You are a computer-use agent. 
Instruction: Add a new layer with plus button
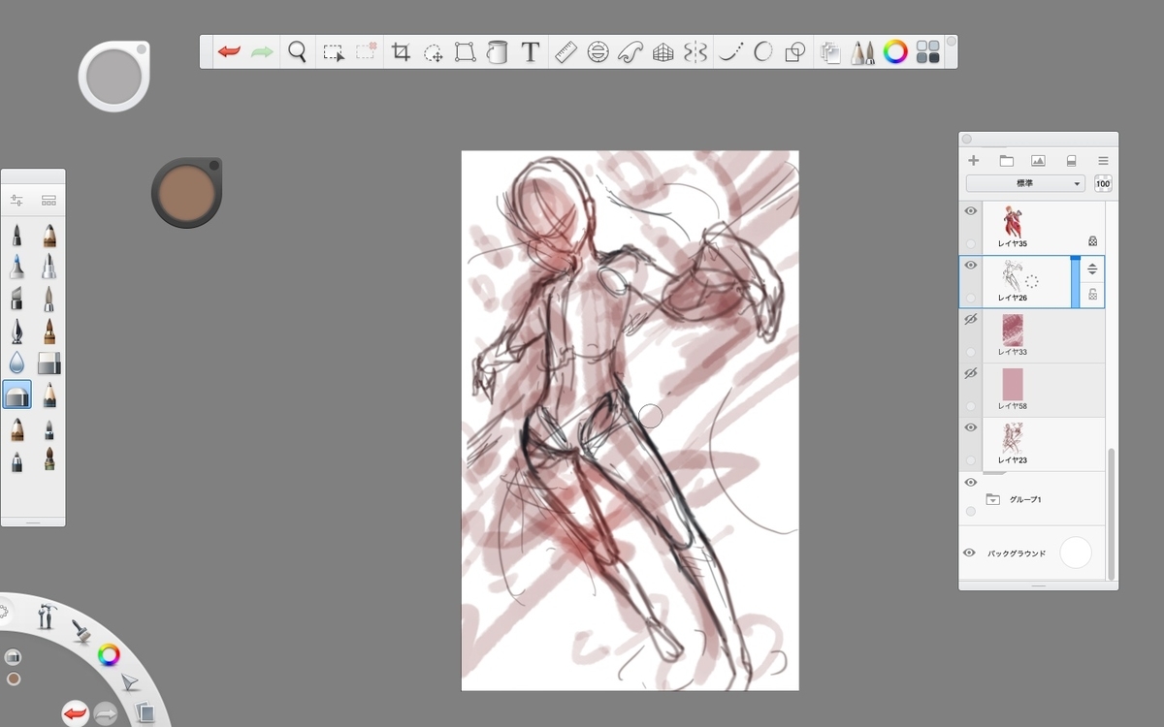click(x=974, y=161)
